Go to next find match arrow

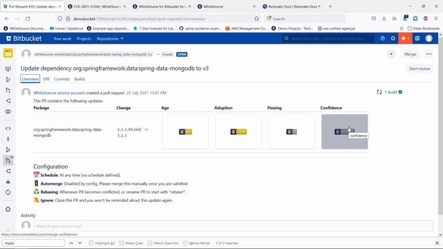click(80, 243)
